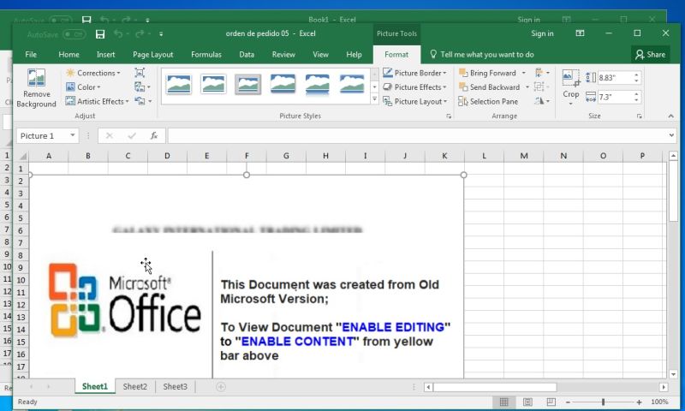Apply the sixth picture style thumbnail

352,84
